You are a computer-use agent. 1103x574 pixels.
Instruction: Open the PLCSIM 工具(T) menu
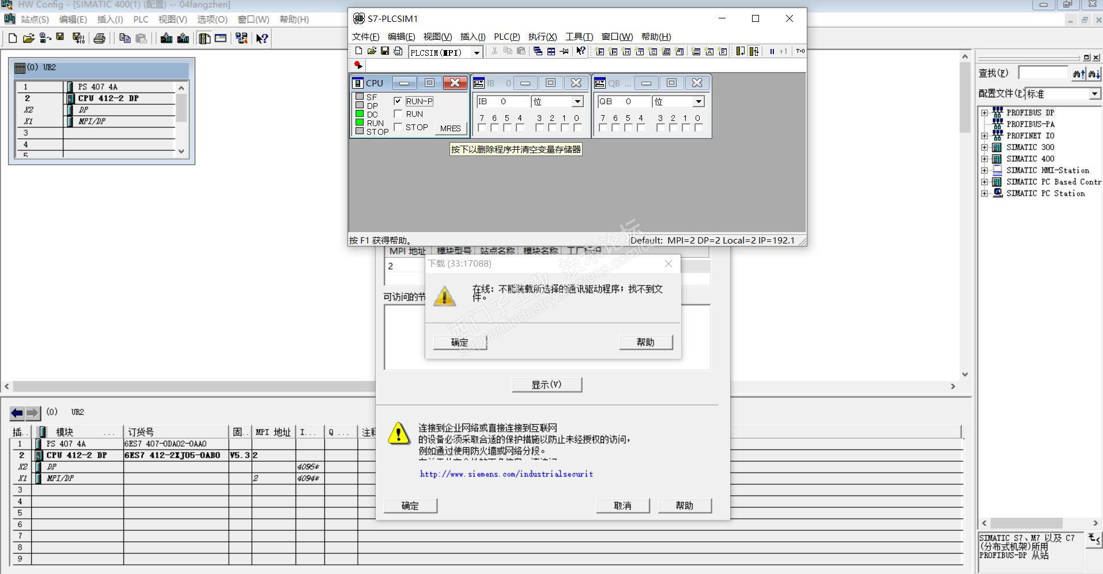(x=579, y=36)
